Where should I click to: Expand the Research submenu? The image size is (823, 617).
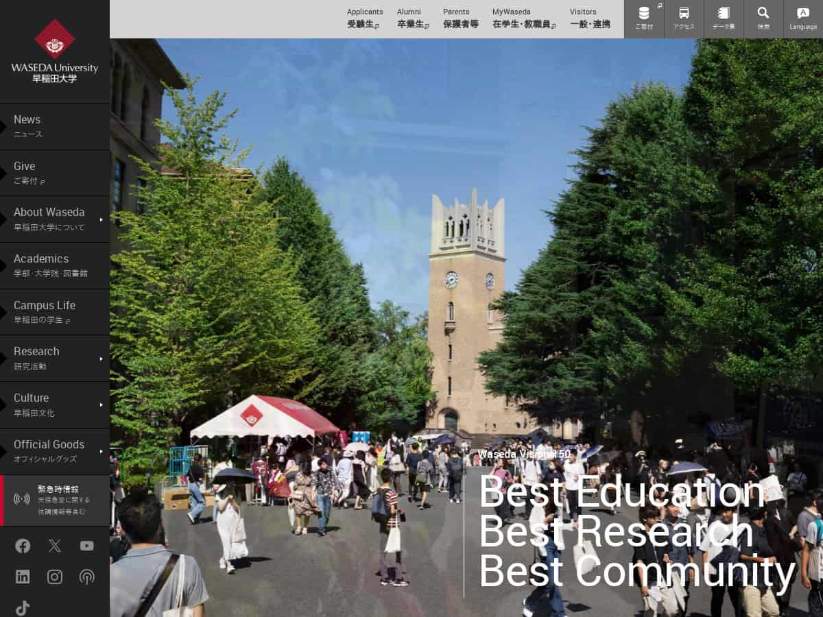click(101, 359)
